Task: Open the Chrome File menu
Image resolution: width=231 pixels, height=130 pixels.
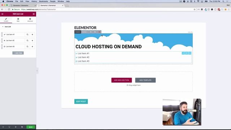Action: [x=17, y=1]
